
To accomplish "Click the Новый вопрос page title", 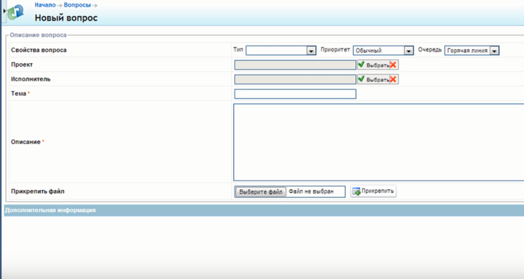I will click(x=66, y=17).
